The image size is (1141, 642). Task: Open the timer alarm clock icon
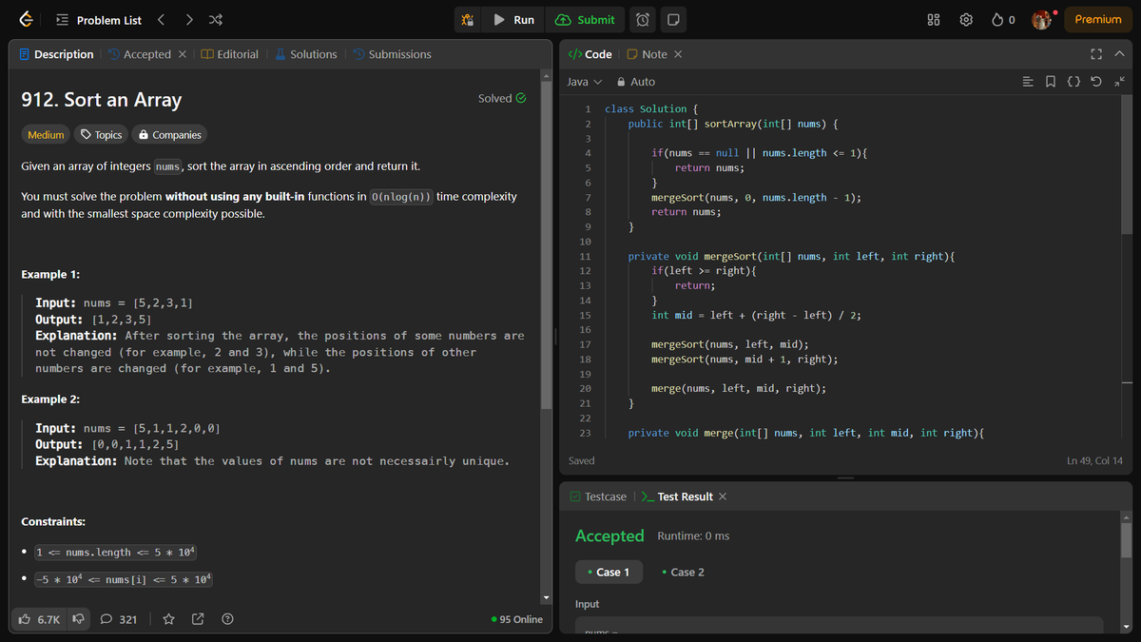[644, 20]
